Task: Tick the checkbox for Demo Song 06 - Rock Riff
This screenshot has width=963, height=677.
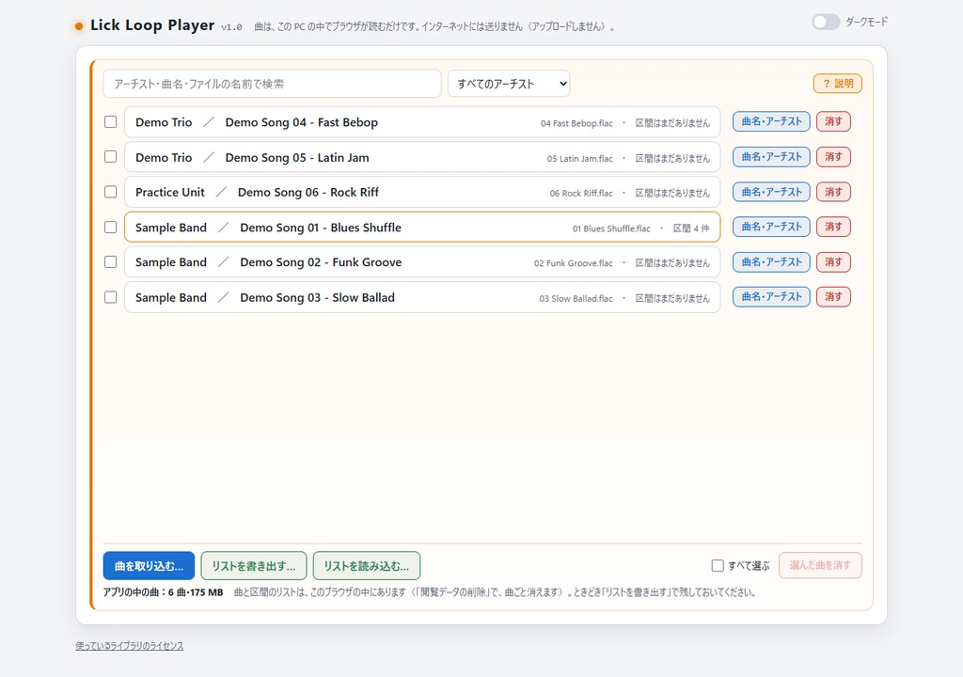Action: point(111,192)
